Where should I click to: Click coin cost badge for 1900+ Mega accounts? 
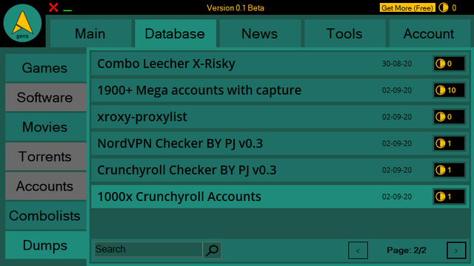click(449, 90)
